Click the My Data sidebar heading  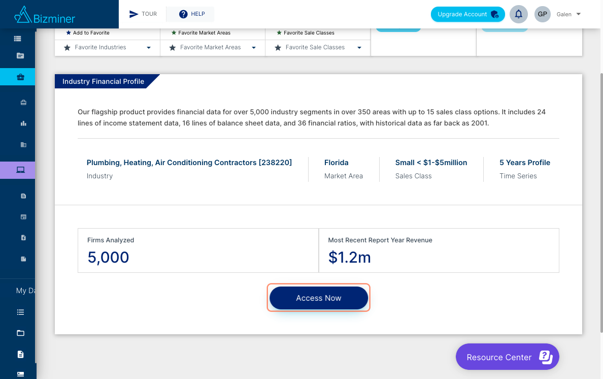click(25, 291)
